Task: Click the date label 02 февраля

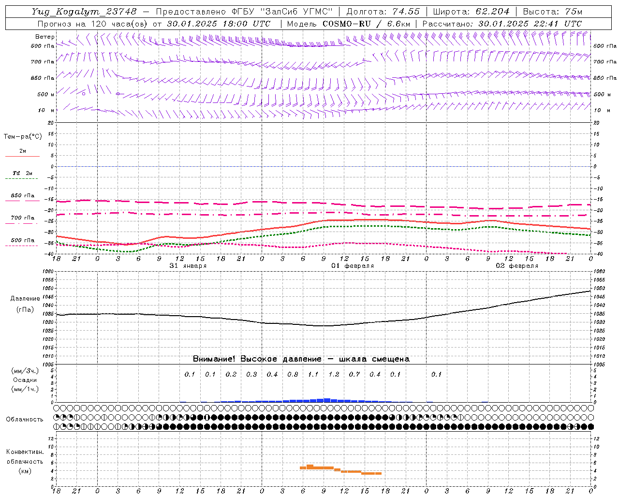Action: click(x=517, y=266)
